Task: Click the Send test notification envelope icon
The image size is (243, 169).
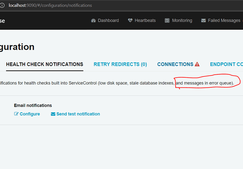Action: coord(53,114)
